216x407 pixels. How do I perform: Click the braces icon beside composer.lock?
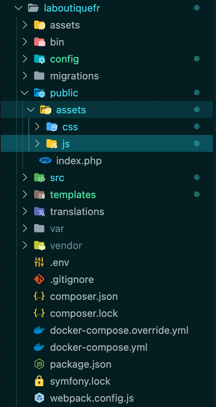pos(39,313)
